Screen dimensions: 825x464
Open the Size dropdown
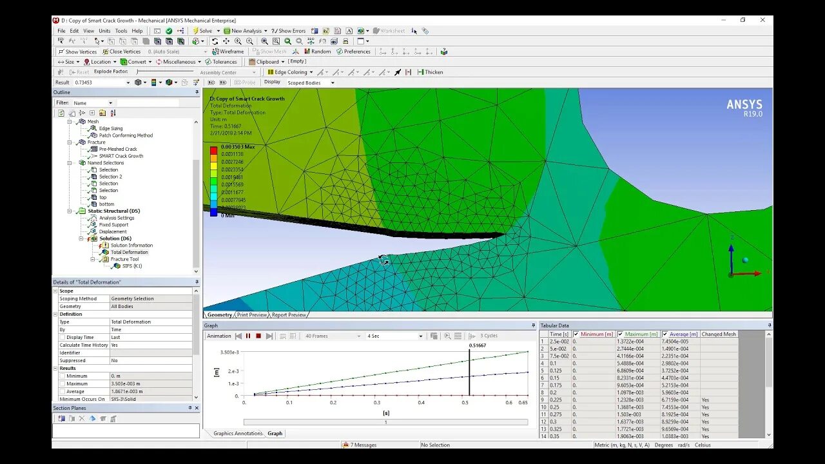(x=68, y=62)
